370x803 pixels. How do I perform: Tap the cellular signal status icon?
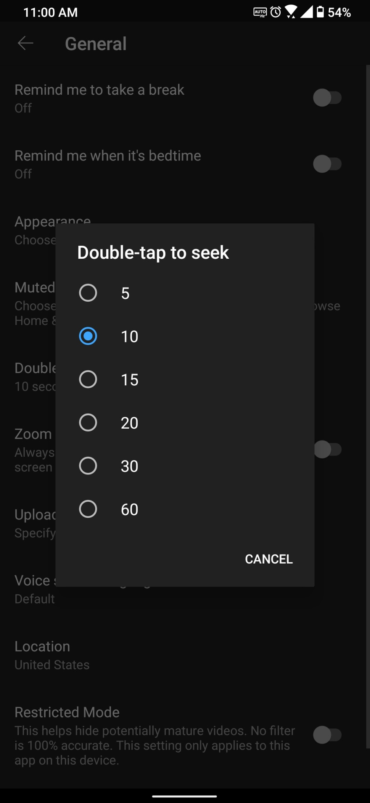[x=306, y=12]
